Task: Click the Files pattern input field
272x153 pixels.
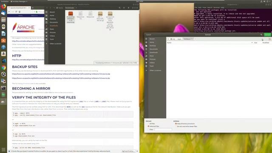Action: tap(163, 129)
